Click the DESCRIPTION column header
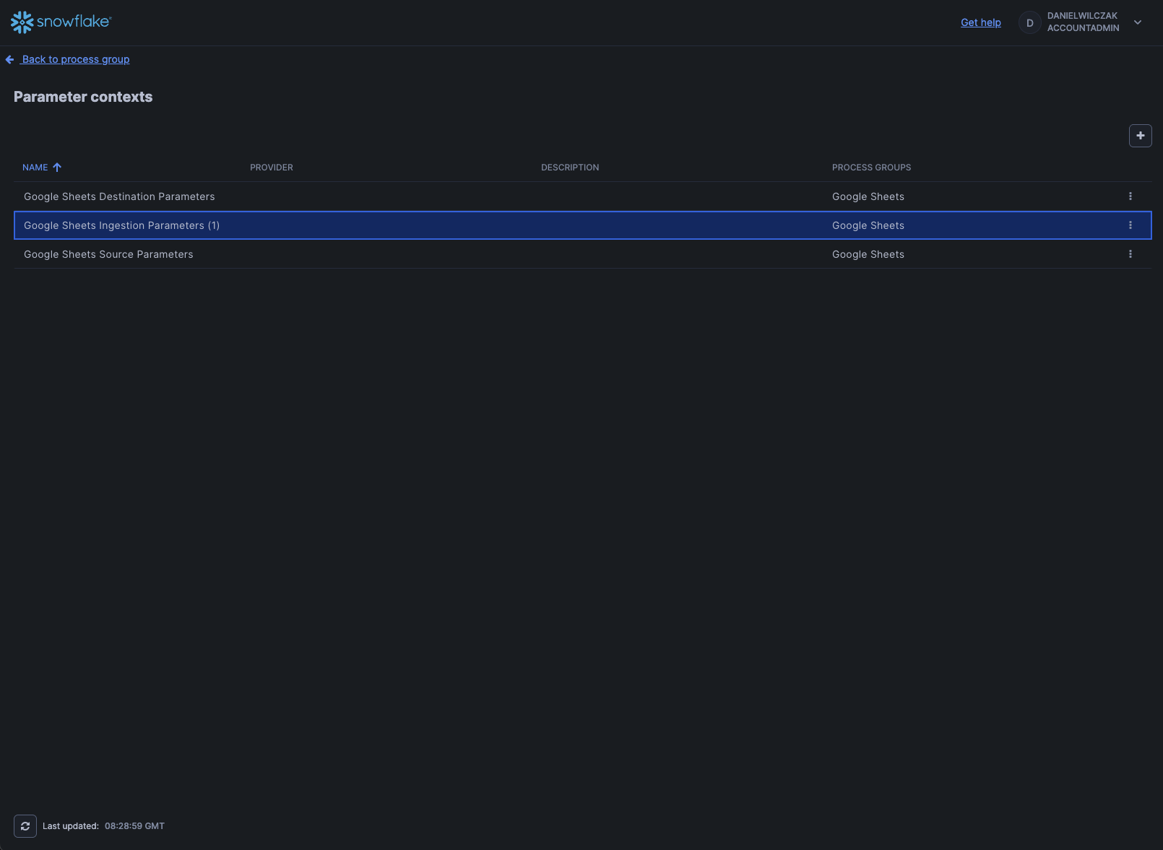 [x=570, y=168]
